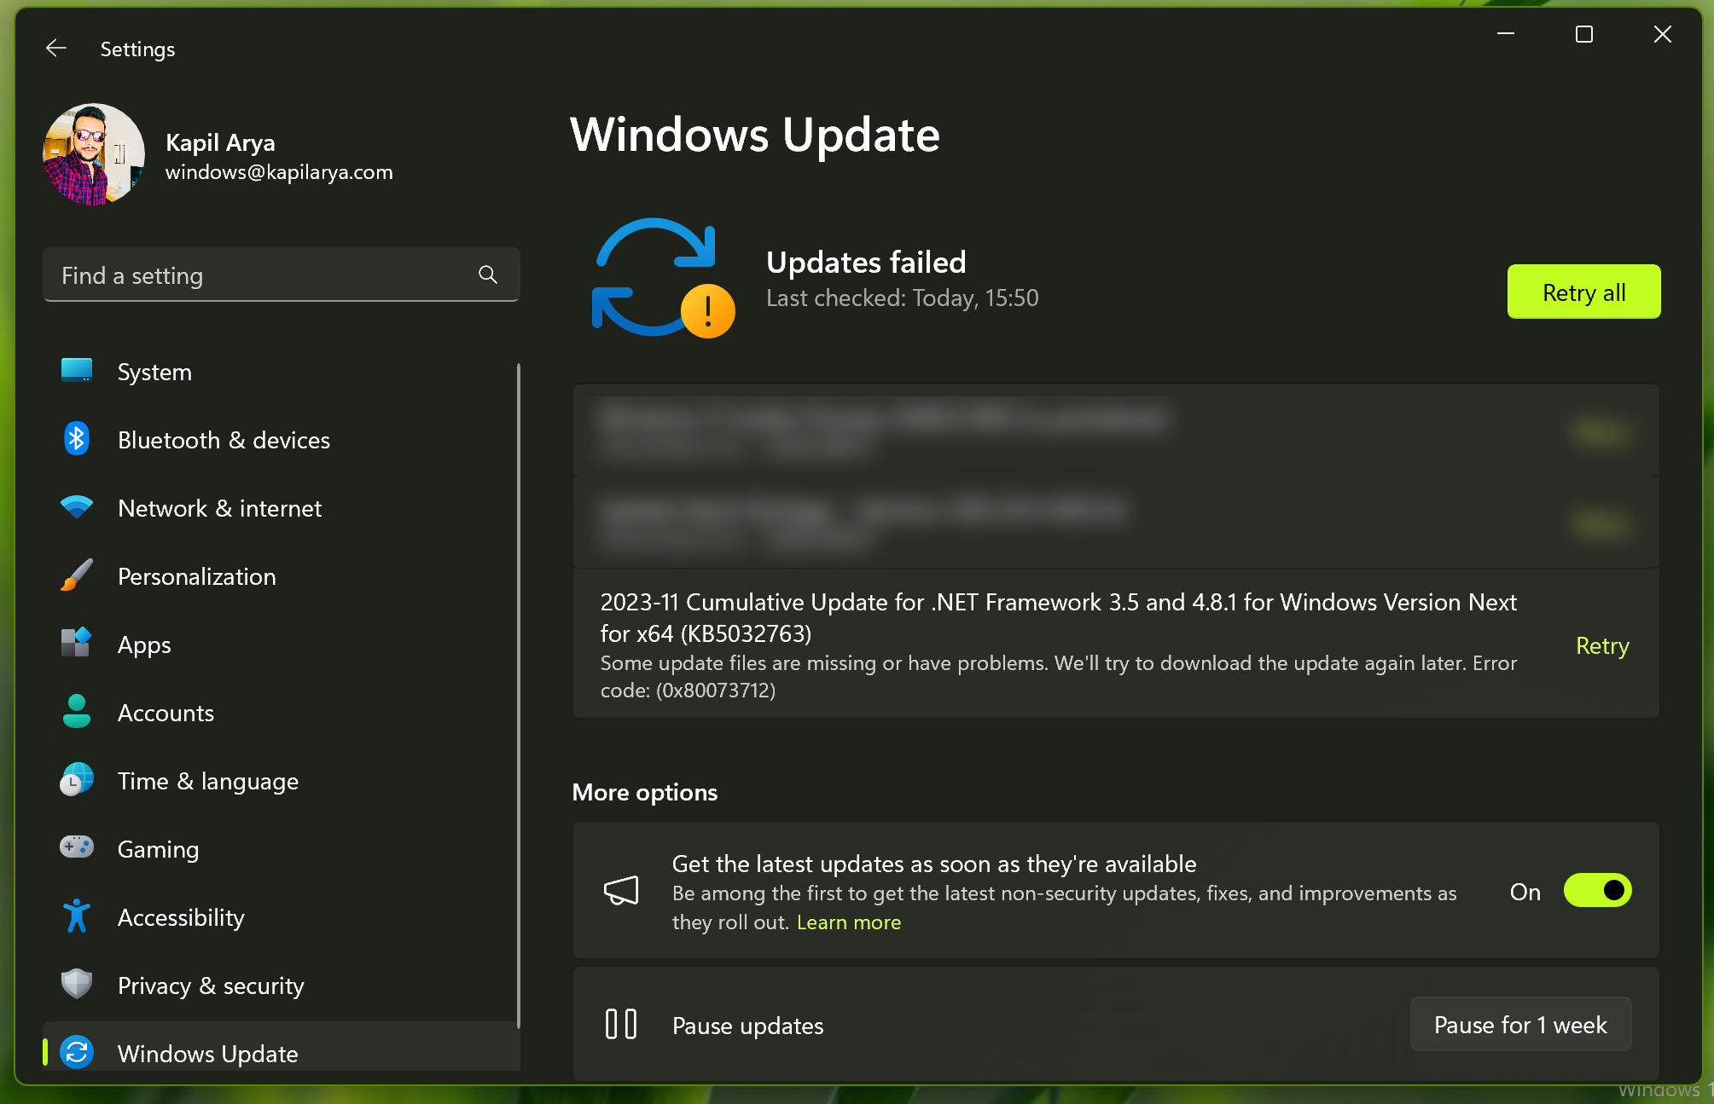The image size is (1714, 1104).
Task: Click the Privacy & security icon
Action: pos(78,986)
